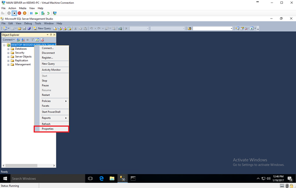Open the Connect dropdown in Object Explorer
296x188 pixels.
9,40
